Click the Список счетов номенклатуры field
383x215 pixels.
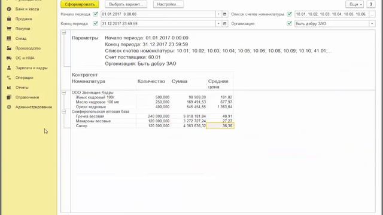[x=332, y=14]
